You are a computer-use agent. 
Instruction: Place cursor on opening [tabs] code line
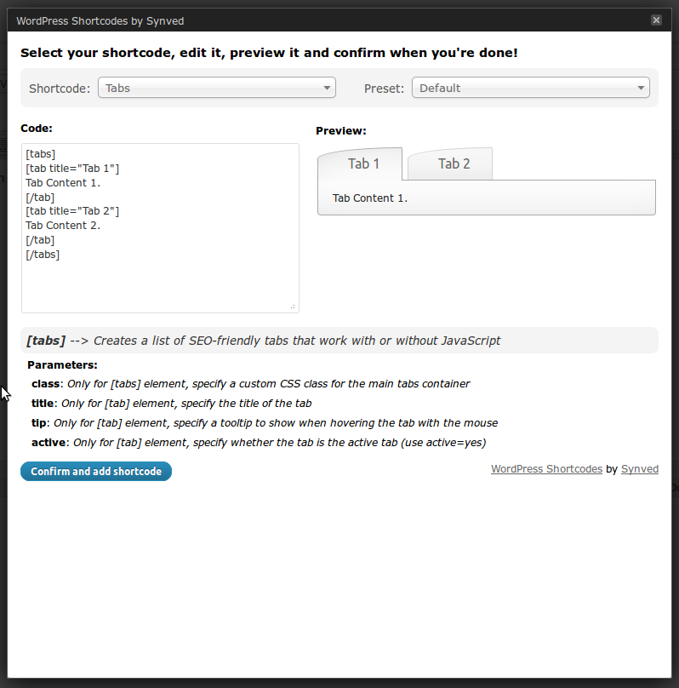coord(40,154)
